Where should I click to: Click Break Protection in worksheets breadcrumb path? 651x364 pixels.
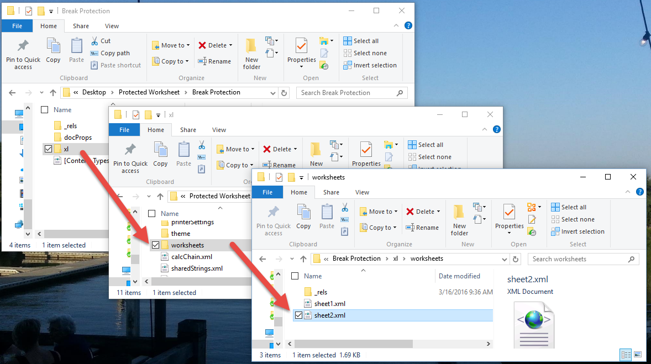(356, 259)
